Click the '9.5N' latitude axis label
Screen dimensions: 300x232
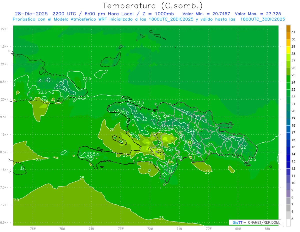point(3,117)
